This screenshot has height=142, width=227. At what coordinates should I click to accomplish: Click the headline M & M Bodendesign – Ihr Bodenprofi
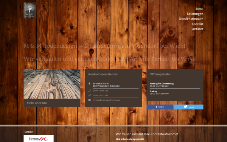(x=104, y=46)
